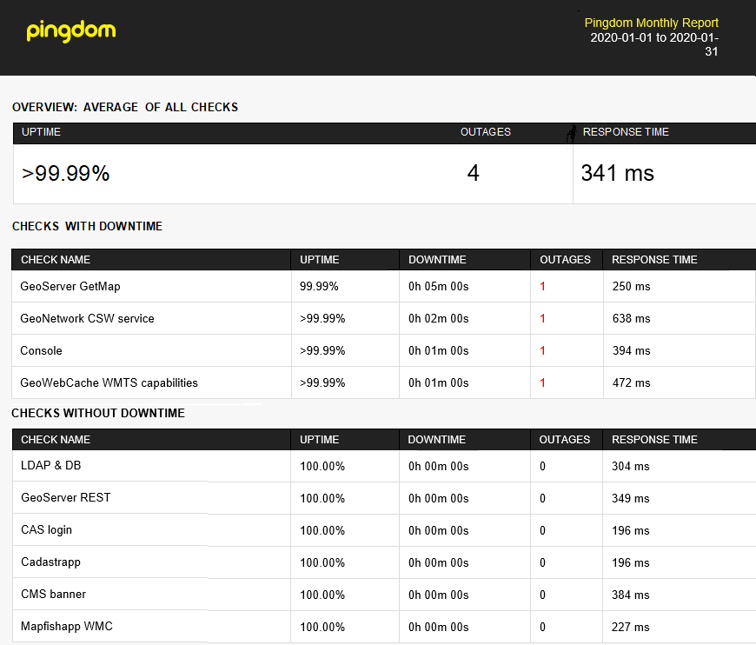Click CAS login uptime 100.00%
The width and height of the screenshot is (756, 645).
tap(322, 530)
